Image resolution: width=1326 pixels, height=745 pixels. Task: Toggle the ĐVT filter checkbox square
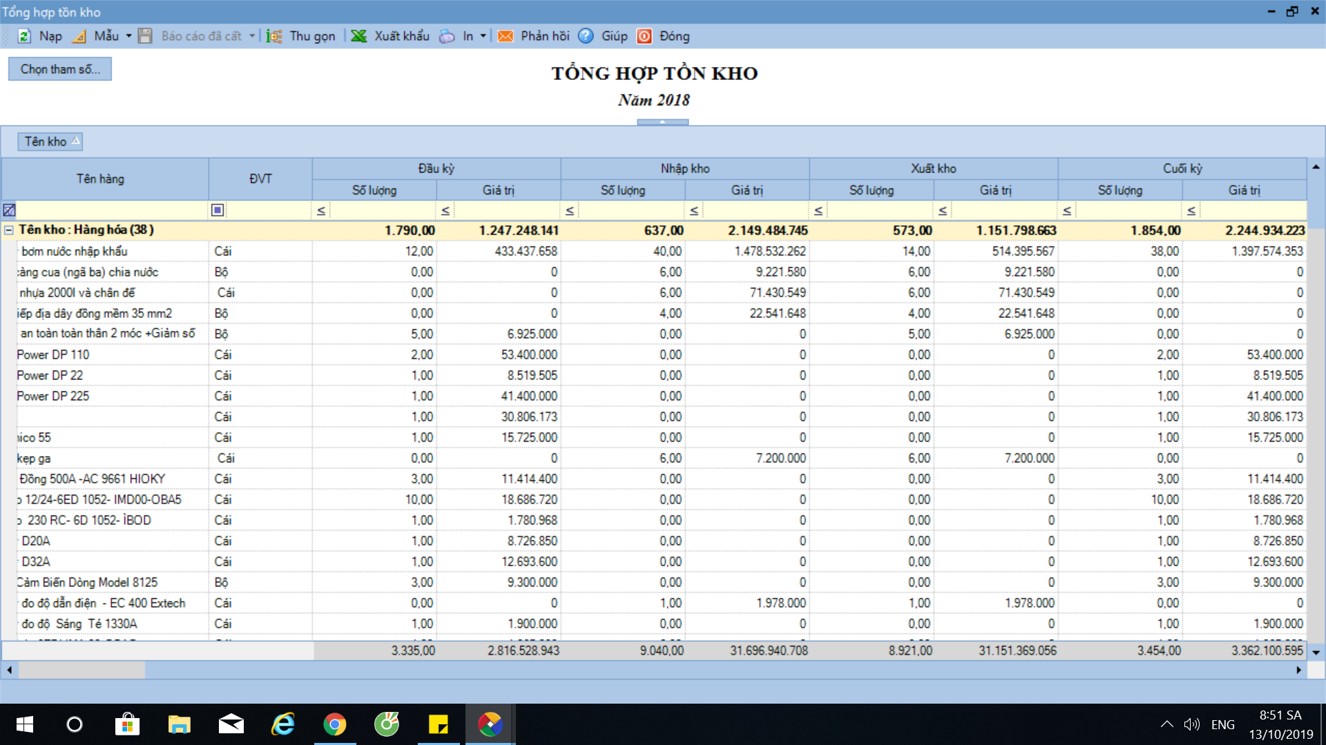coord(218,210)
